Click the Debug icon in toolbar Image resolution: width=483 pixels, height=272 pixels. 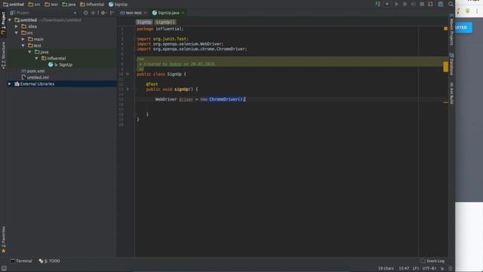tap(405, 4)
